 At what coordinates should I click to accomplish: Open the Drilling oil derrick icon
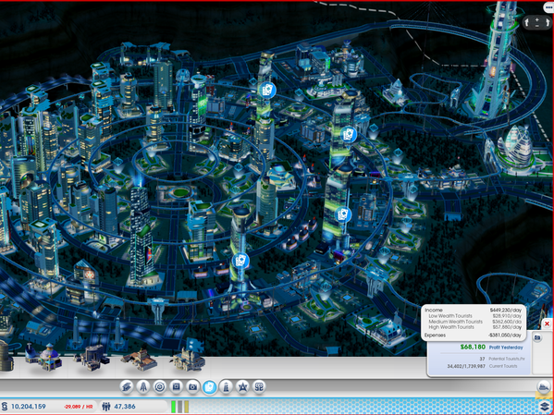pos(143,386)
